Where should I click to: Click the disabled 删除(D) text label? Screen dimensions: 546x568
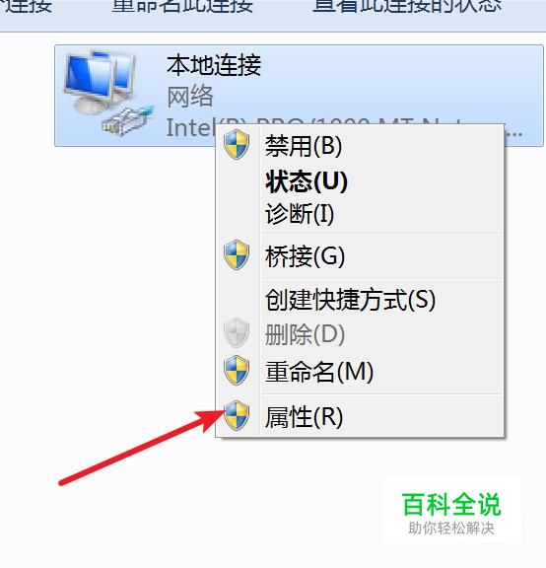click(305, 334)
